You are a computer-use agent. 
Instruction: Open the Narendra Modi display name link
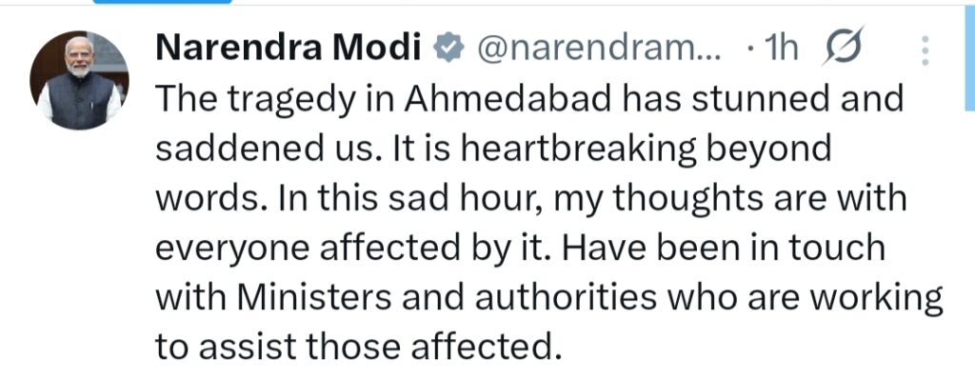tap(289, 48)
